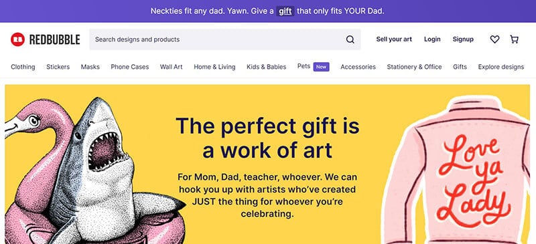Open the shopping cart icon
Image resolution: width=536 pixels, height=244 pixels.
click(514, 39)
